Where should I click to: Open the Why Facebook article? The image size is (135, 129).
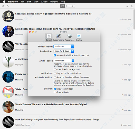(22, 44)
